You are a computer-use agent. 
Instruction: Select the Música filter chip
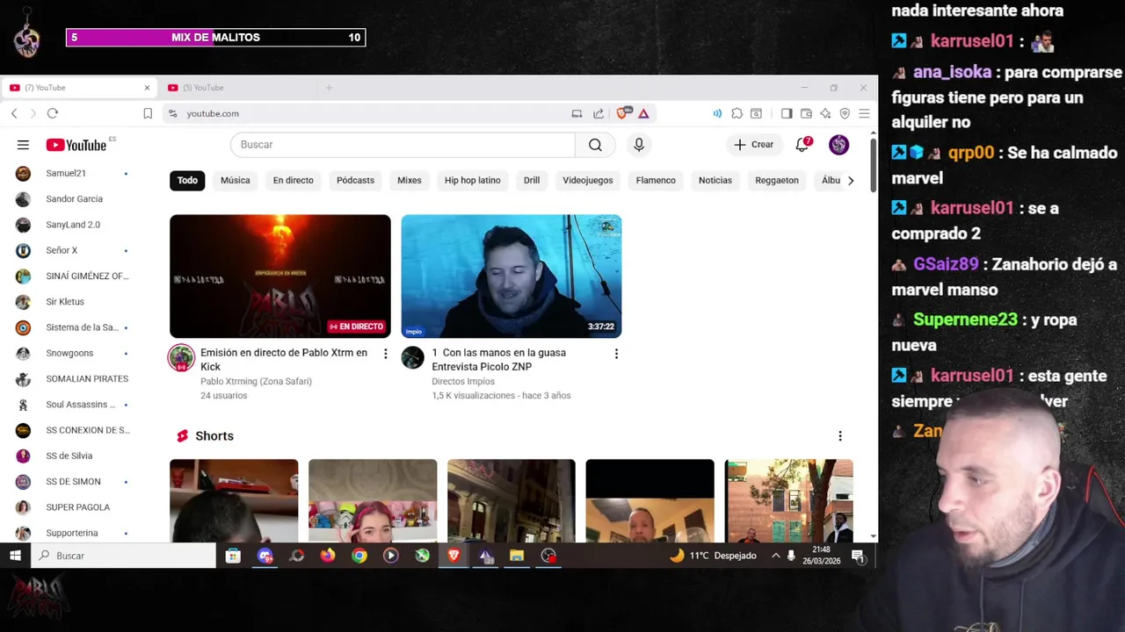pyautogui.click(x=235, y=180)
